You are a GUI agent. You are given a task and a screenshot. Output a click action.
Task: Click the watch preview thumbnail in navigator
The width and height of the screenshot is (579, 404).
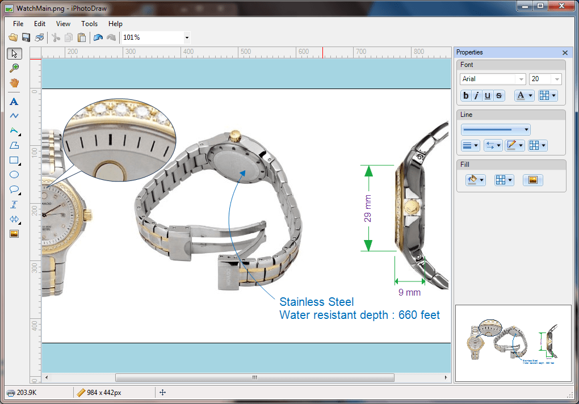coord(513,342)
